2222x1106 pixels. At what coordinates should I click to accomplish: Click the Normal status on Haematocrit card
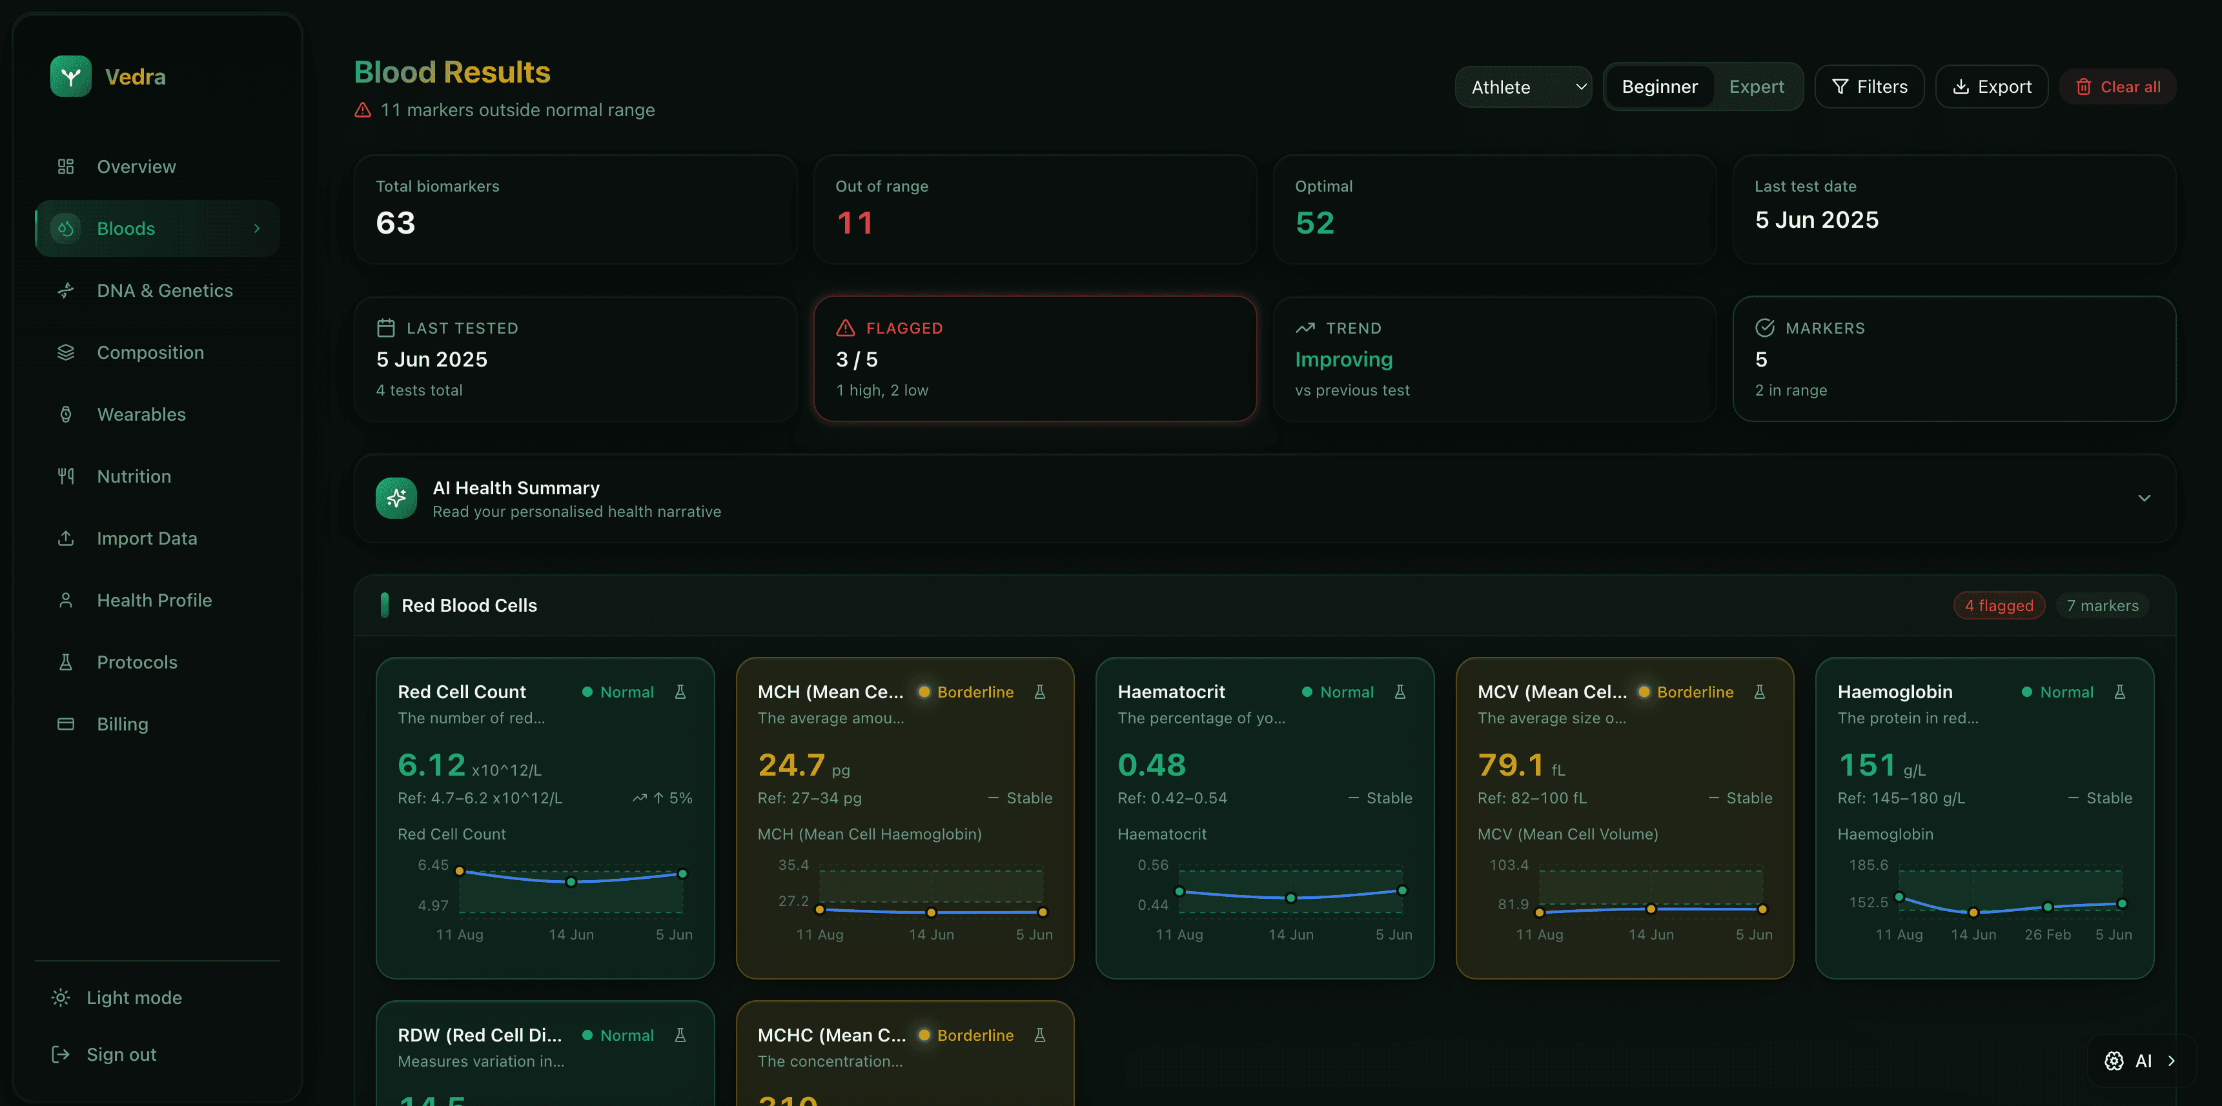tap(1338, 692)
